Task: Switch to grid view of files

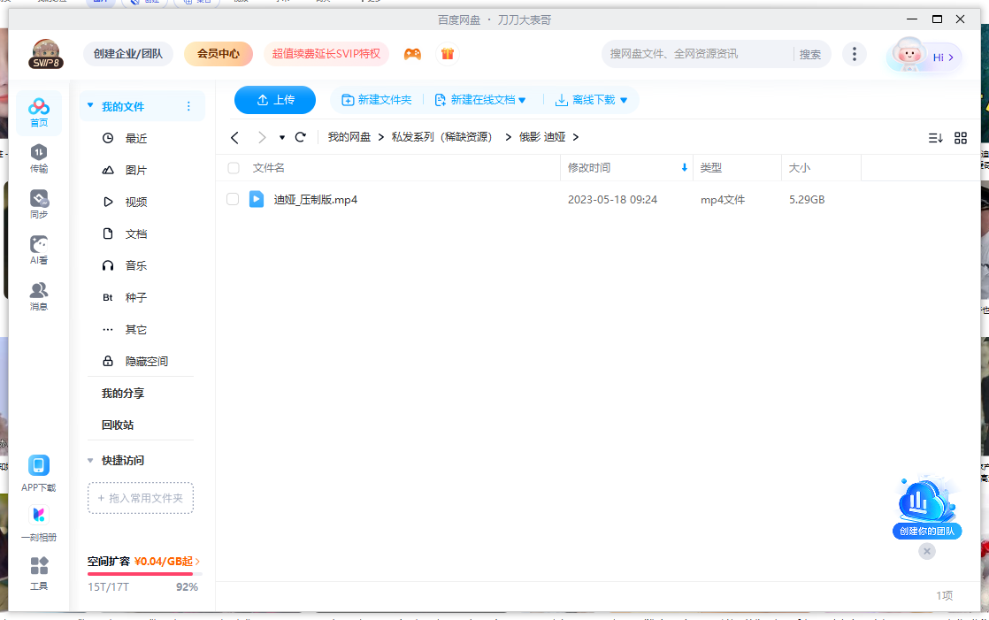Action: click(961, 137)
